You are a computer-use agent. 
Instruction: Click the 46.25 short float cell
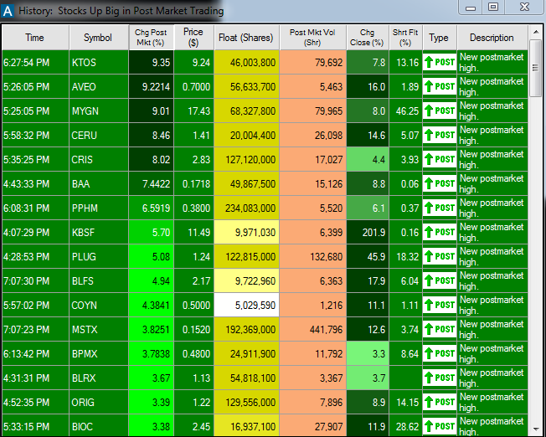pos(405,111)
